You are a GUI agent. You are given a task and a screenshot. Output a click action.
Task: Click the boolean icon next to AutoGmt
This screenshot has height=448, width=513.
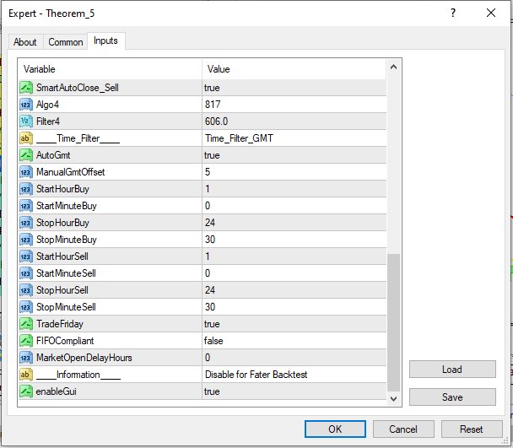coord(26,155)
